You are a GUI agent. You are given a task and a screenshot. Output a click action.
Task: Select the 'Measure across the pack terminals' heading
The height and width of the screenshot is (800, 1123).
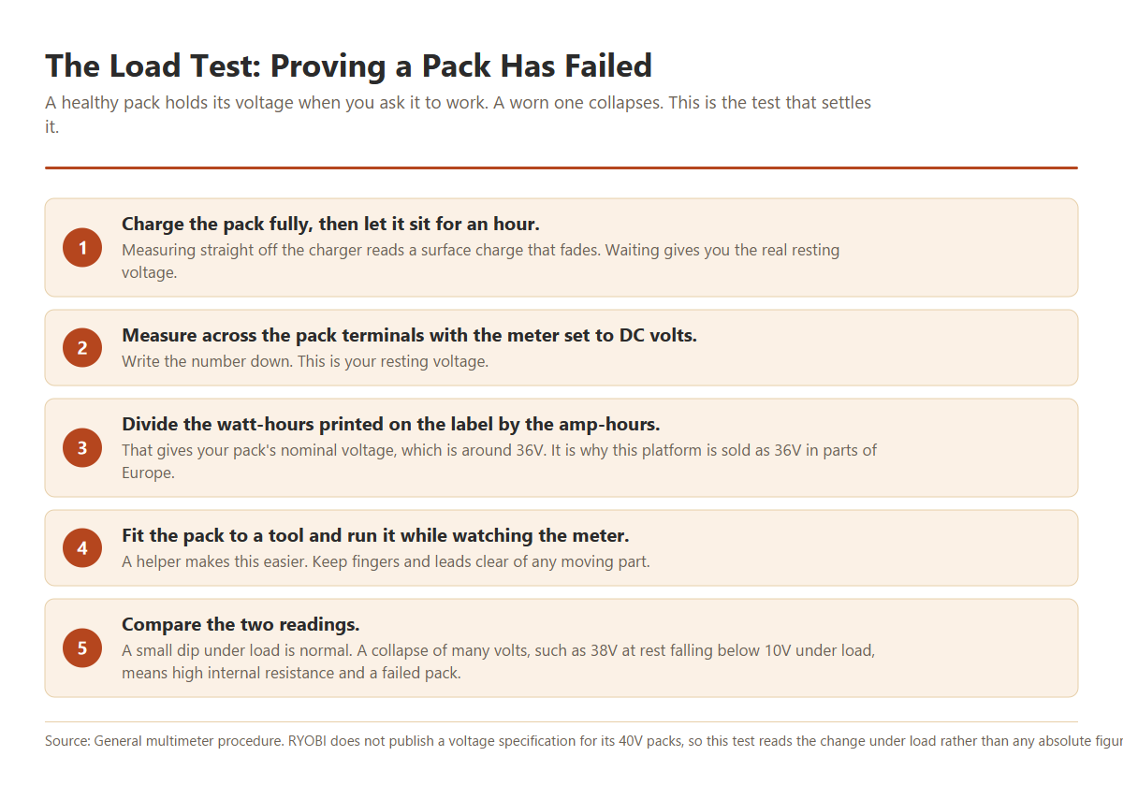[x=409, y=335]
